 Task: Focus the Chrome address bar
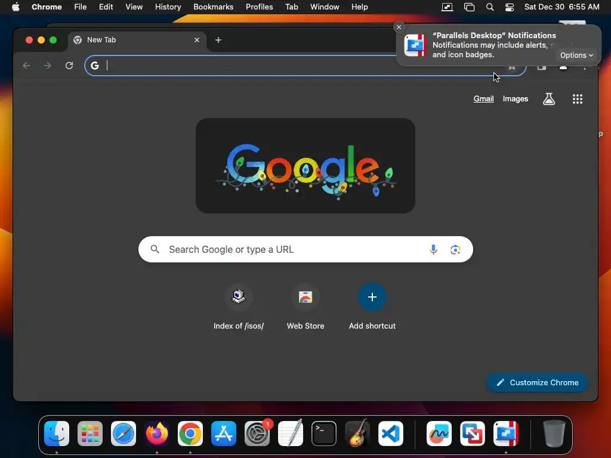click(305, 66)
